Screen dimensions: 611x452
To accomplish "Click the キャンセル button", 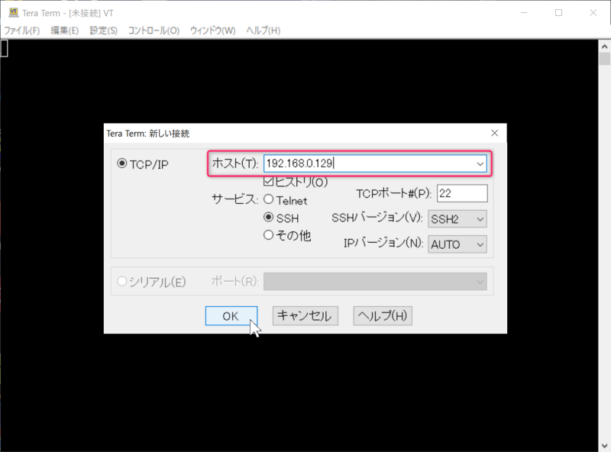I will (305, 315).
